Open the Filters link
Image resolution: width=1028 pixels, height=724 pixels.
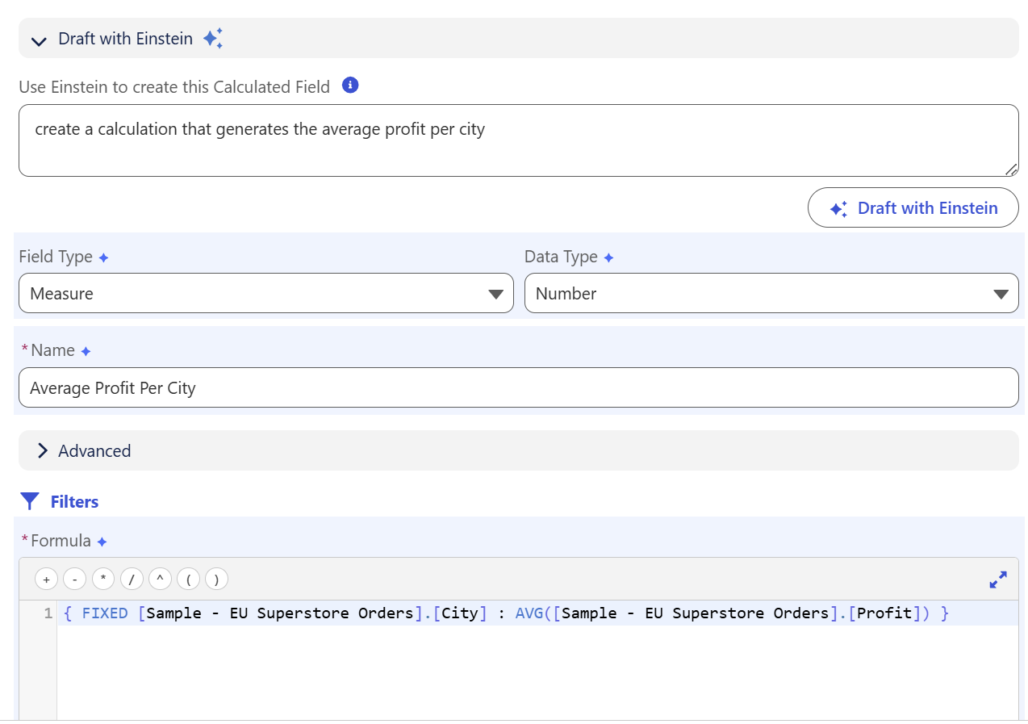(x=74, y=502)
